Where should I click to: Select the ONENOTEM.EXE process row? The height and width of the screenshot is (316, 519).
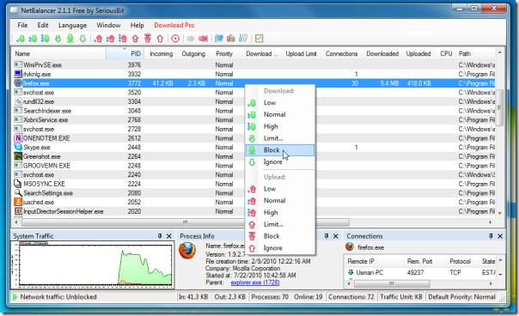coord(253,138)
